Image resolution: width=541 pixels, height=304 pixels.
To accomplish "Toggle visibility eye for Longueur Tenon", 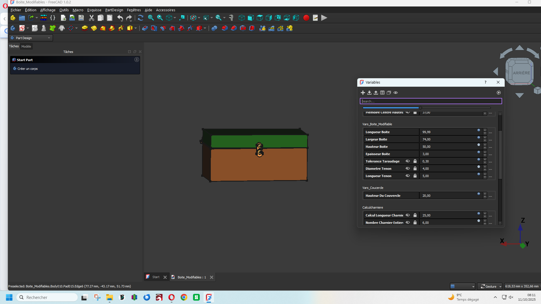I will tap(407, 176).
